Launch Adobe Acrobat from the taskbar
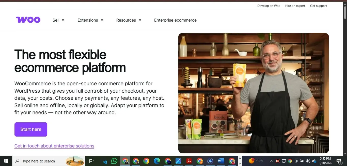347x166 pixels. click(189, 161)
